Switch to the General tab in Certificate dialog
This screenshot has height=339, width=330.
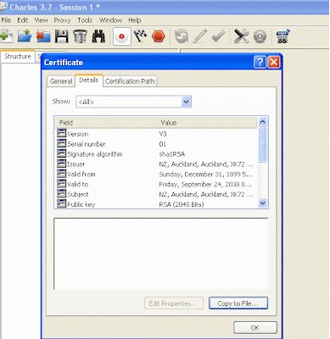click(x=61, y=81)
